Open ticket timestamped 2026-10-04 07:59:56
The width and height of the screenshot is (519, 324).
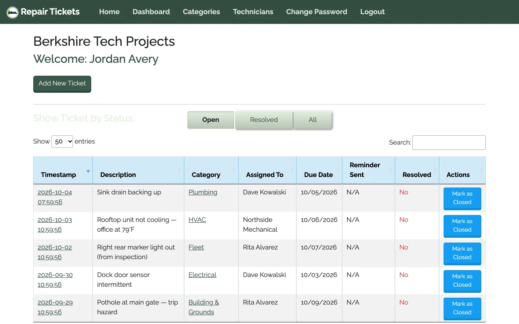click(55, 197)
